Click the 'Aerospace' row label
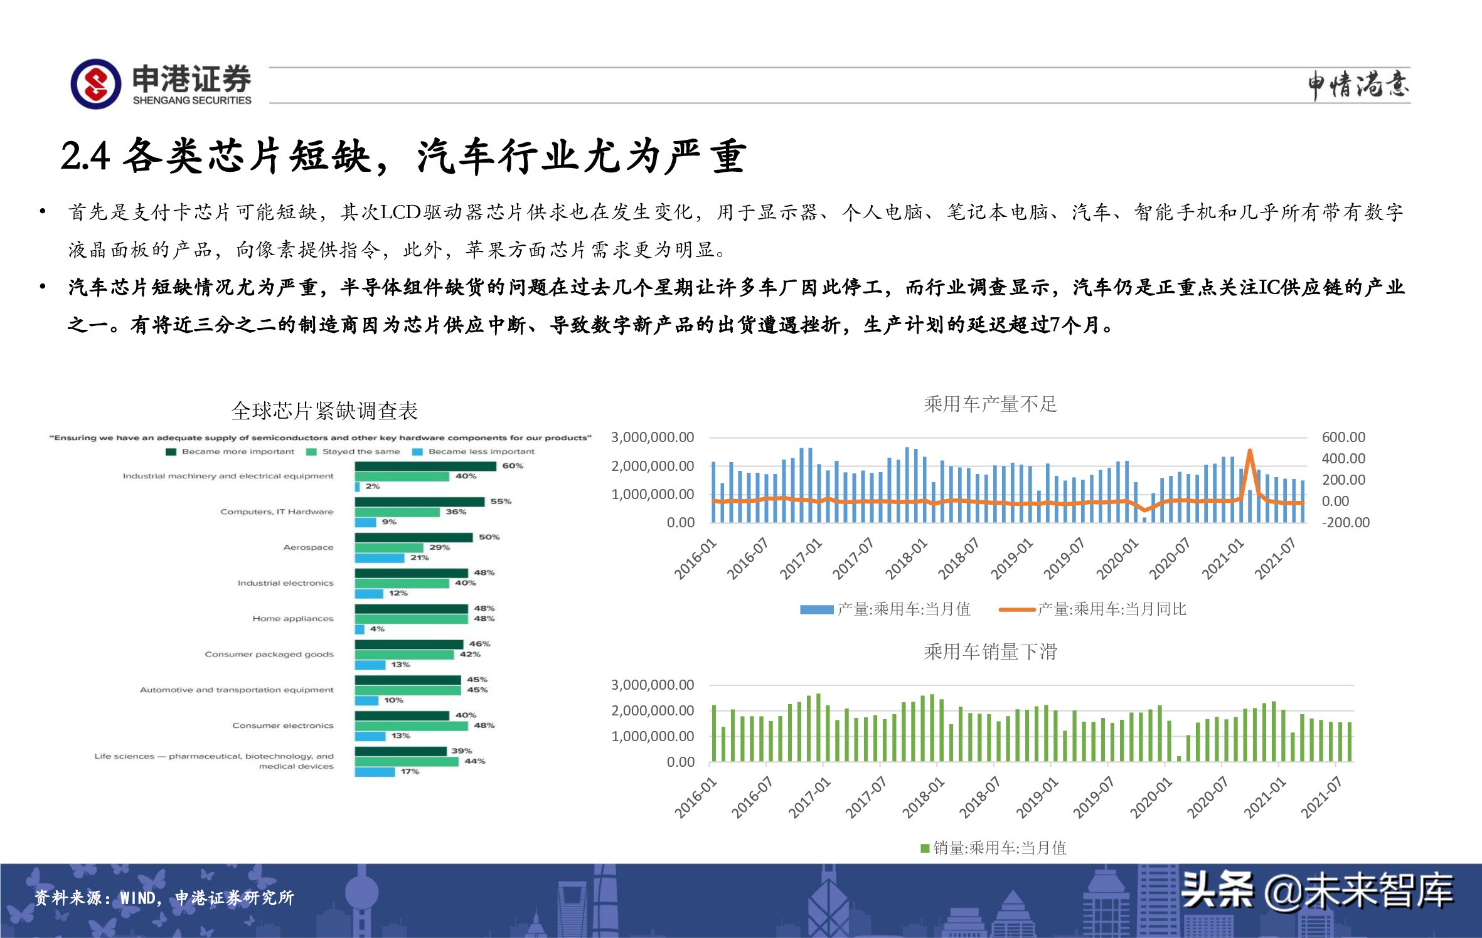1482x938 pixels. (308, 547)
